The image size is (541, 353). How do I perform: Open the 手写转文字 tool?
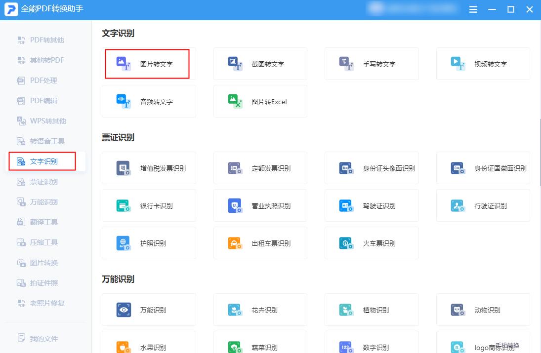372,63
